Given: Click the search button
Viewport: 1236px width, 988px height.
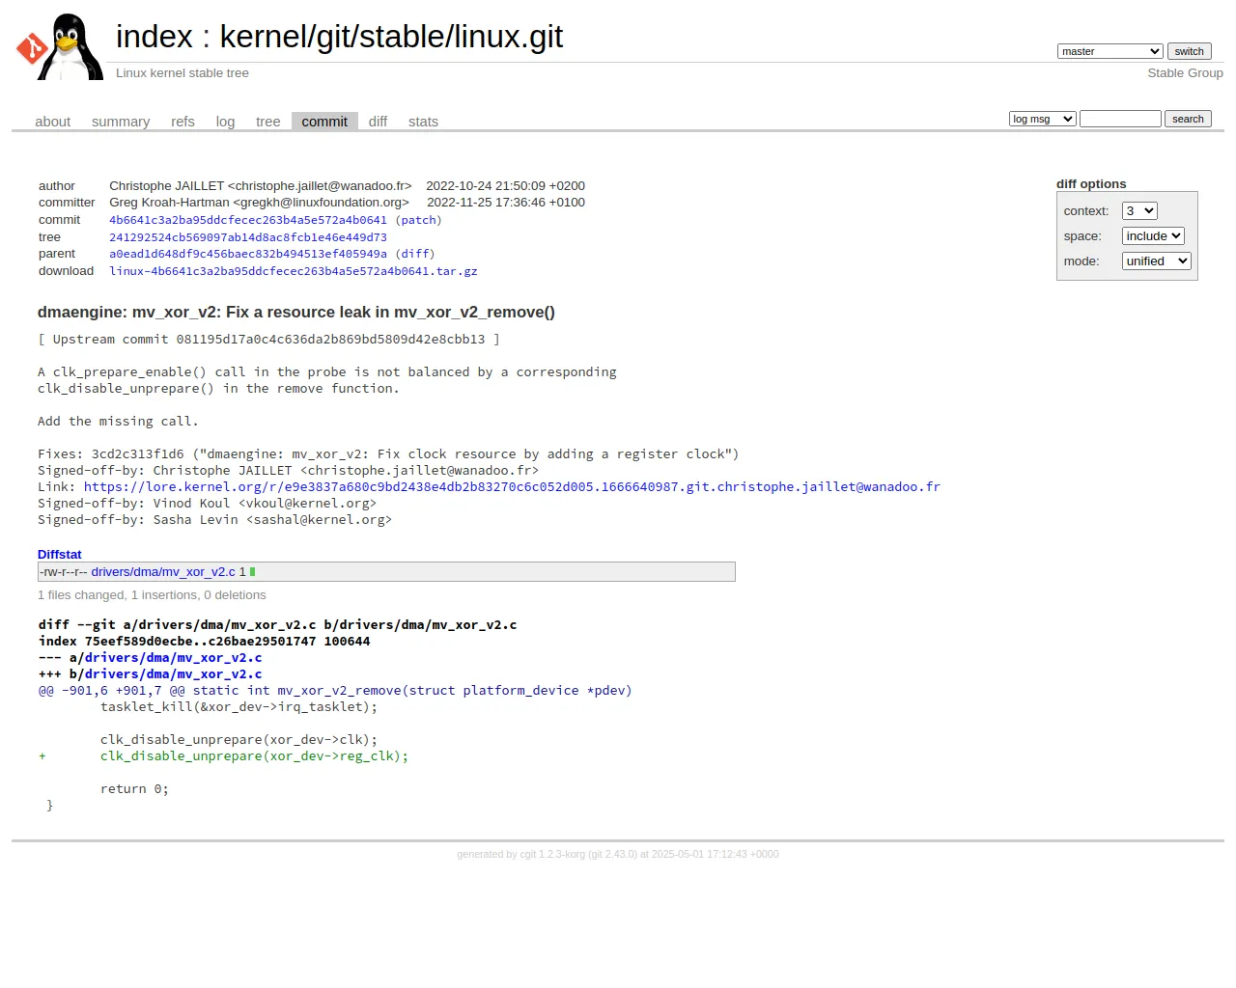Looking at the screenshot, I should pyautogui.click(x=1188, y=119).
